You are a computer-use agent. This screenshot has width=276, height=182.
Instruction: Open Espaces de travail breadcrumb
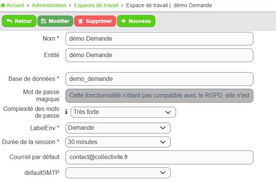click(96, 6)
